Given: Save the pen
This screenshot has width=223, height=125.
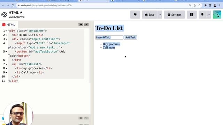Looking at the screenshot, I should (149, 15).
